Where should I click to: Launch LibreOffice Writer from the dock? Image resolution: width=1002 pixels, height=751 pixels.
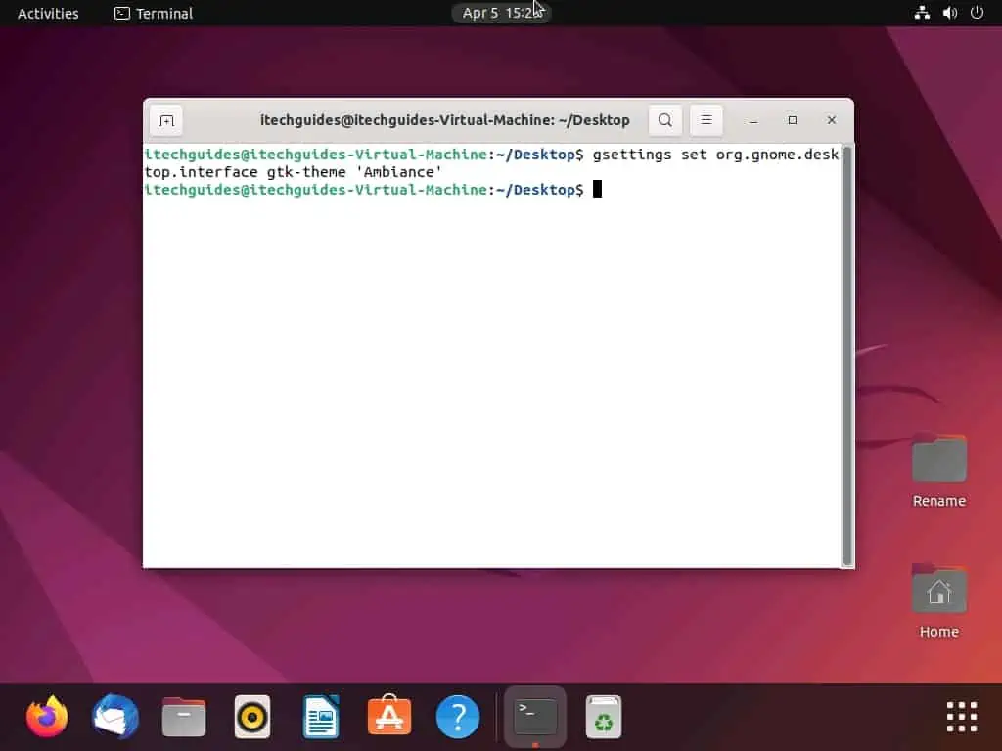click(x=320, y=716)
